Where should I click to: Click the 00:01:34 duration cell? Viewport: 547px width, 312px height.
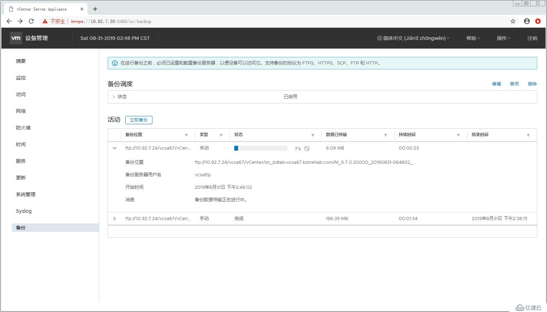click(x=408, y=219)
